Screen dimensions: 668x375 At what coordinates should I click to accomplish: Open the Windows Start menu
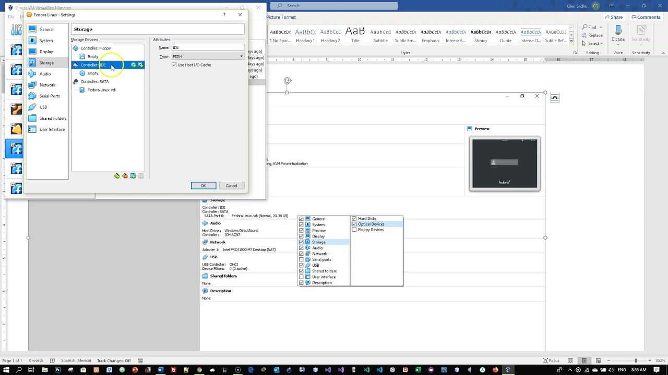click(6, 370)
